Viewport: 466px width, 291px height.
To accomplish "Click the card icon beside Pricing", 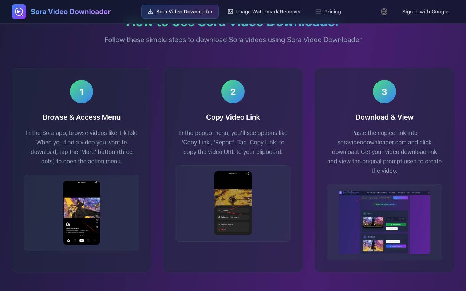I will (319, 12).
